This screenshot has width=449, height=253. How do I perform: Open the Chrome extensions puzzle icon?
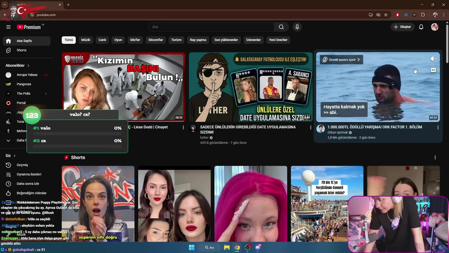(x=423, y=15)
